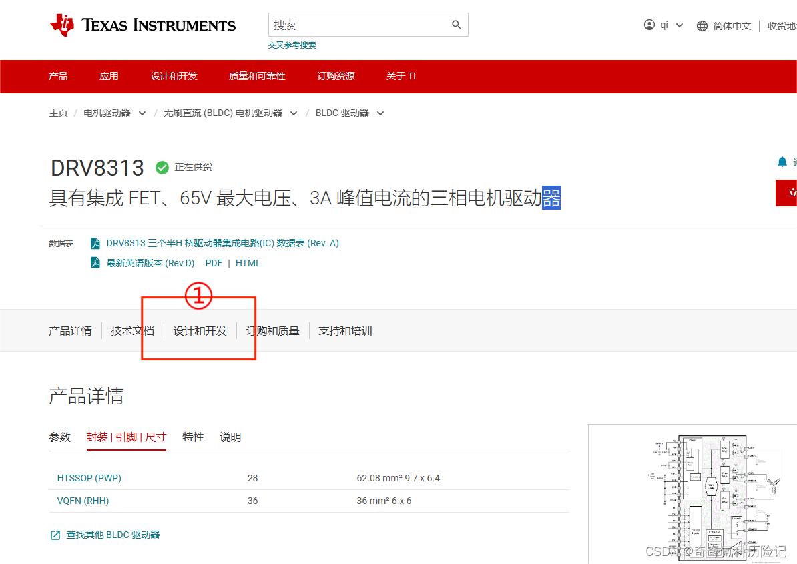Click the 产品详情 section heading

point(86,396)
